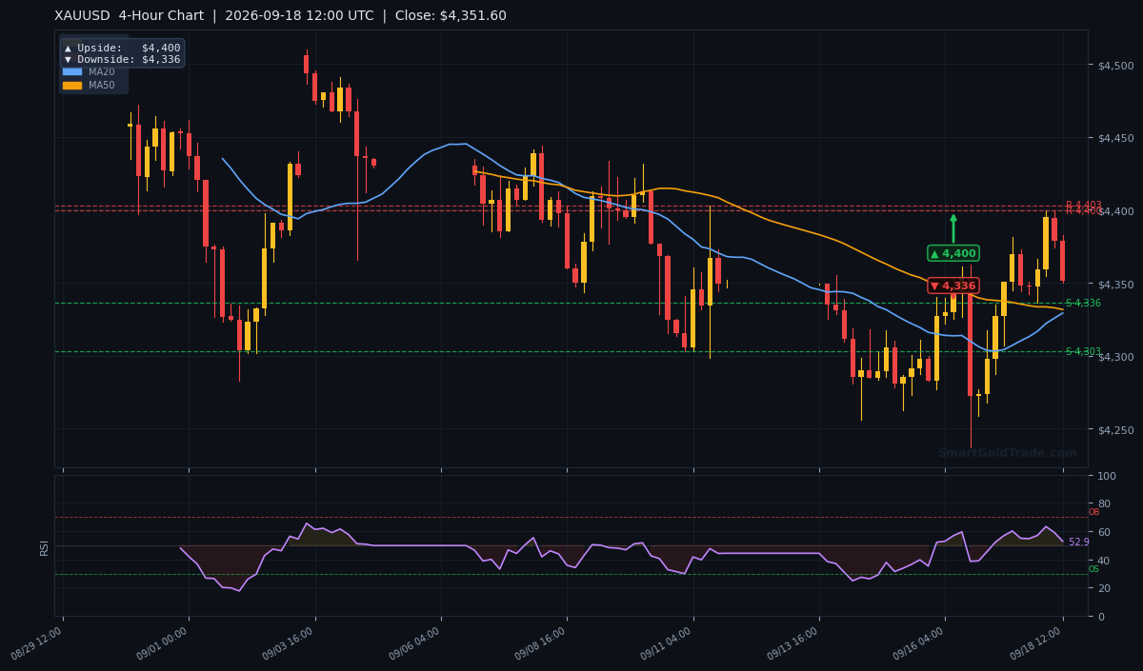
Task: Click the 08/29 12:00 date axis label
Action: pos(38,642)
